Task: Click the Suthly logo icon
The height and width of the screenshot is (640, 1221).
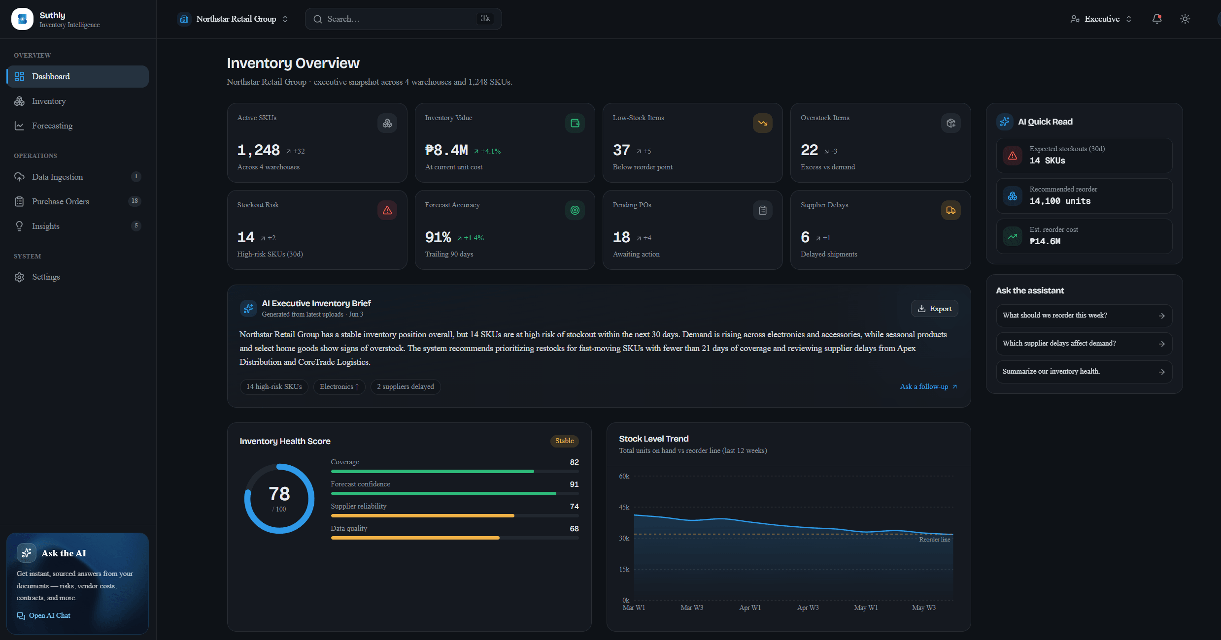Action: [x=22, y=19]
